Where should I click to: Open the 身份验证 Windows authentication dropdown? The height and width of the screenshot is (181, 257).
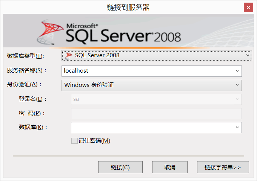point(152,85)
